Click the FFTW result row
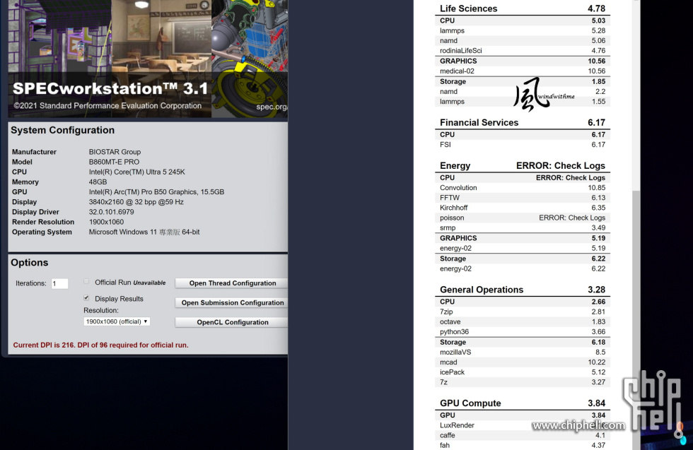Viewport: 693px width, 450px height. 523,198
